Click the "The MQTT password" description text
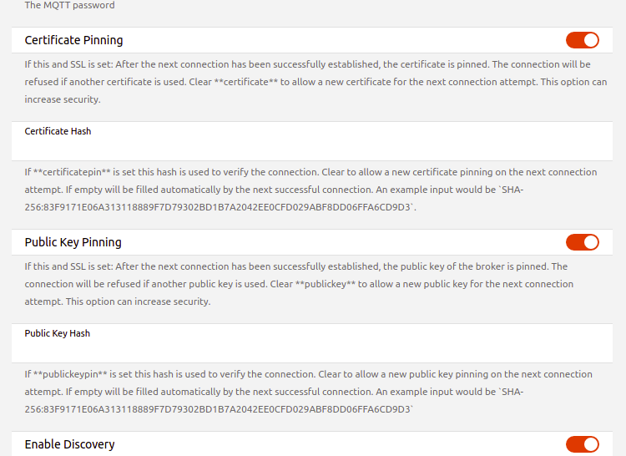Viewport: 626px width, 456px height. tap(69, 5)
